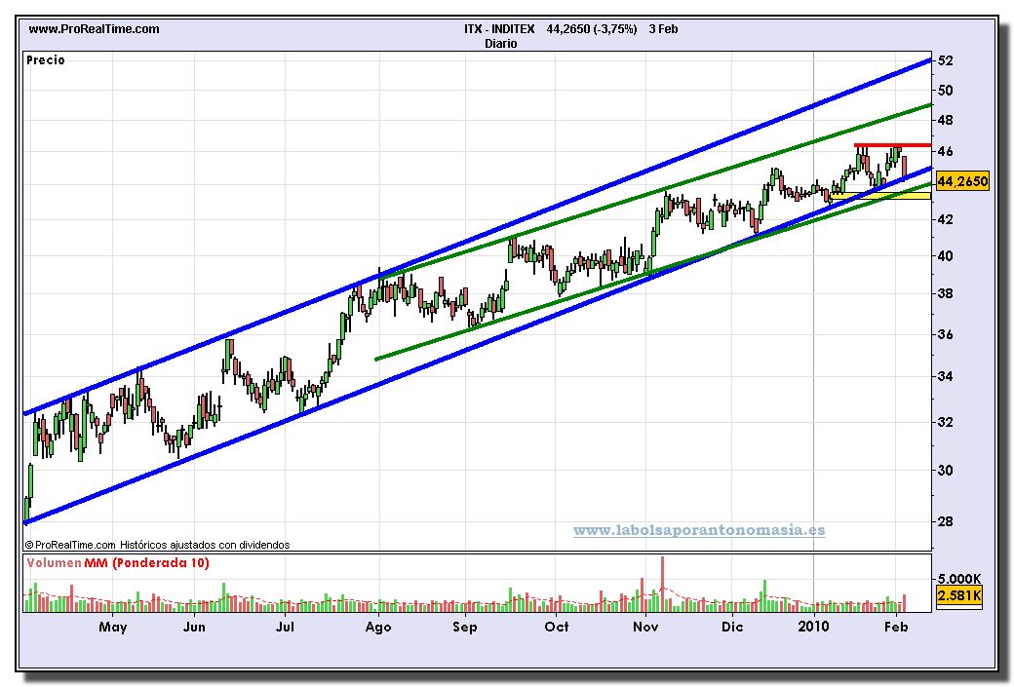This screenshot has height=687, width=1014.
Task: Click the ProRealTime.com Históricos ajustados copyright text
Action: tap(158, 546)
